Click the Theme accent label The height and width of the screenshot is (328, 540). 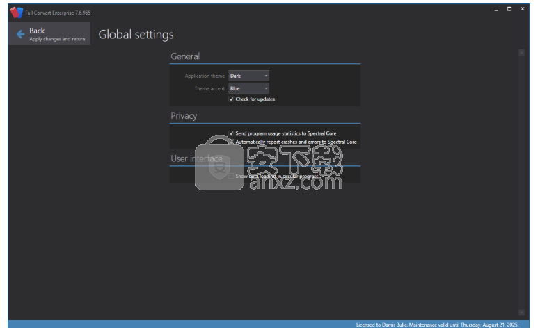tap(209, 89)
